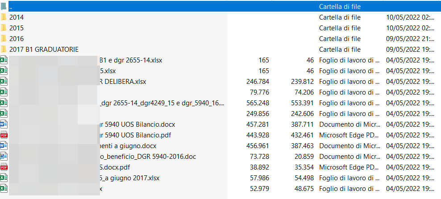Click Word icon of 'o_beneficio_DGR 5940-2016.doc'

click(x=4, y=157)
